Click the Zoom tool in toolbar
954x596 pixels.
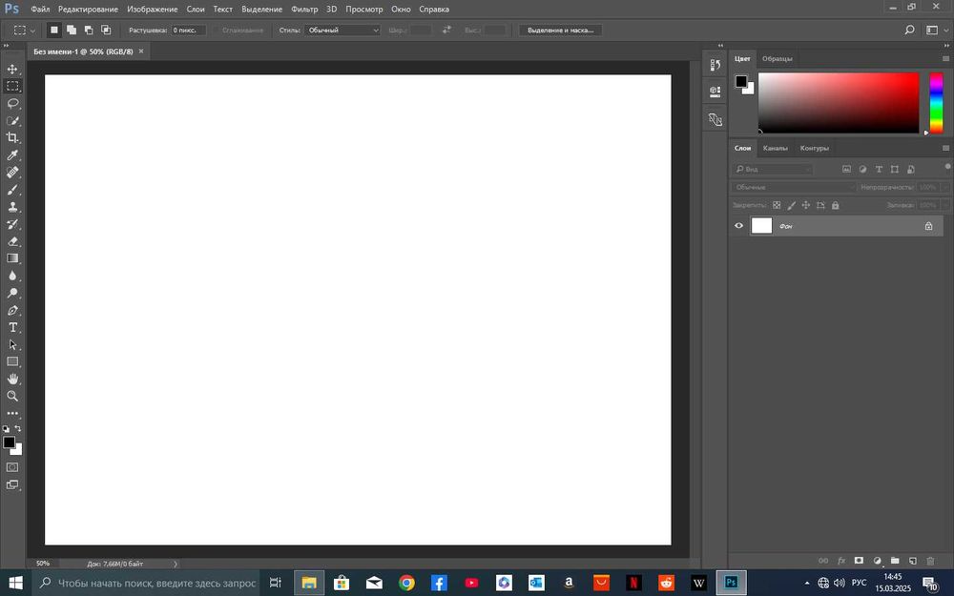click(12, 396)
